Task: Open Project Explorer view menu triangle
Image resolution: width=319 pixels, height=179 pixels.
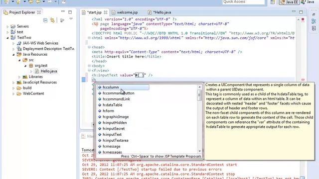Action: [x=71, y=19]
